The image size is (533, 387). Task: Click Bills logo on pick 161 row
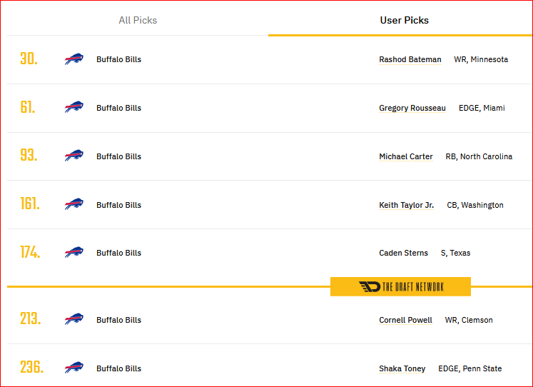pos(74,204)
